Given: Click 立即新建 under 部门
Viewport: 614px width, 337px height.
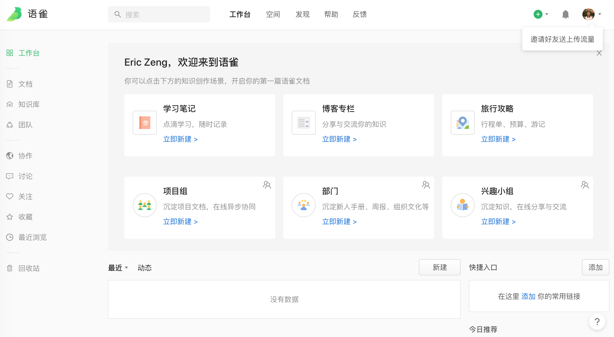Looking at the screenshot, I should tap(339, 222).
